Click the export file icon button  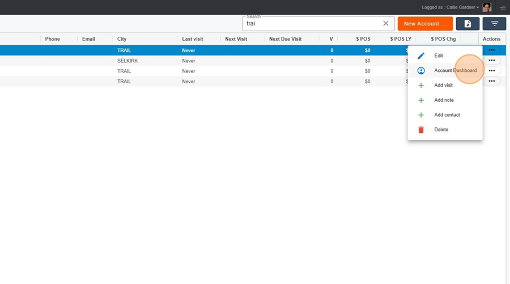pyautogui.click(x=467, y=24)
